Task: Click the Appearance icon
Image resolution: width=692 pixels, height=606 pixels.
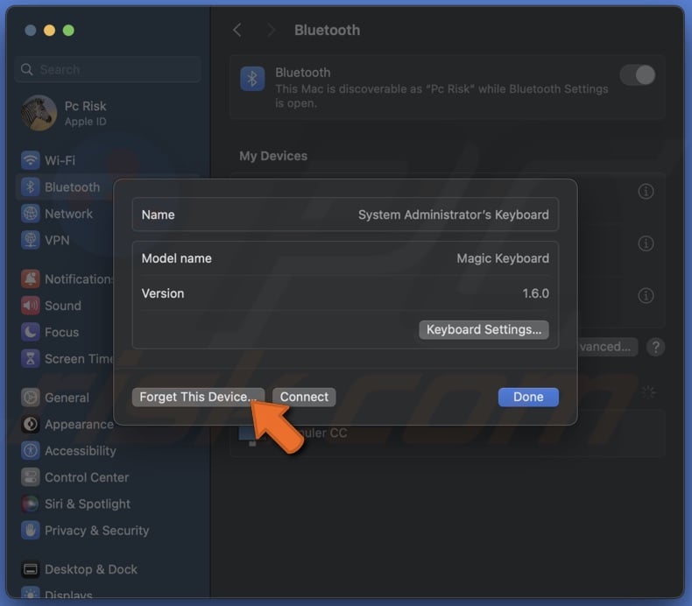Action: pos(30,424)
